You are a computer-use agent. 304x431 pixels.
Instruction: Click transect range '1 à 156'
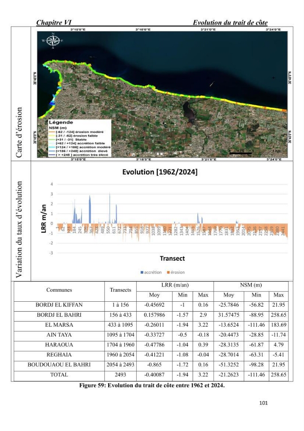[120, 305]
